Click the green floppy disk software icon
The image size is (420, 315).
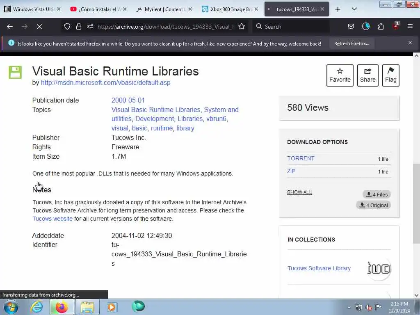15,72
